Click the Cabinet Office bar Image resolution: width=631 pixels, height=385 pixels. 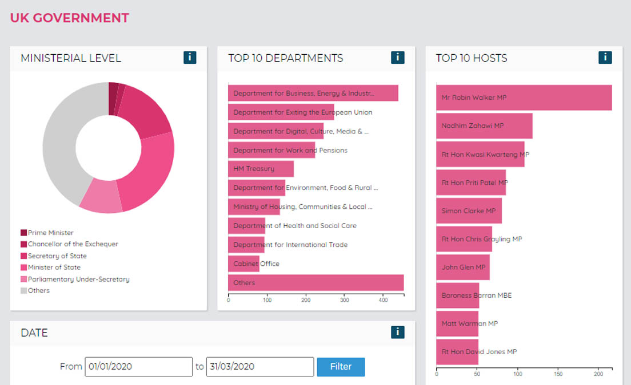pyautogui.click(x=244, y=264)
